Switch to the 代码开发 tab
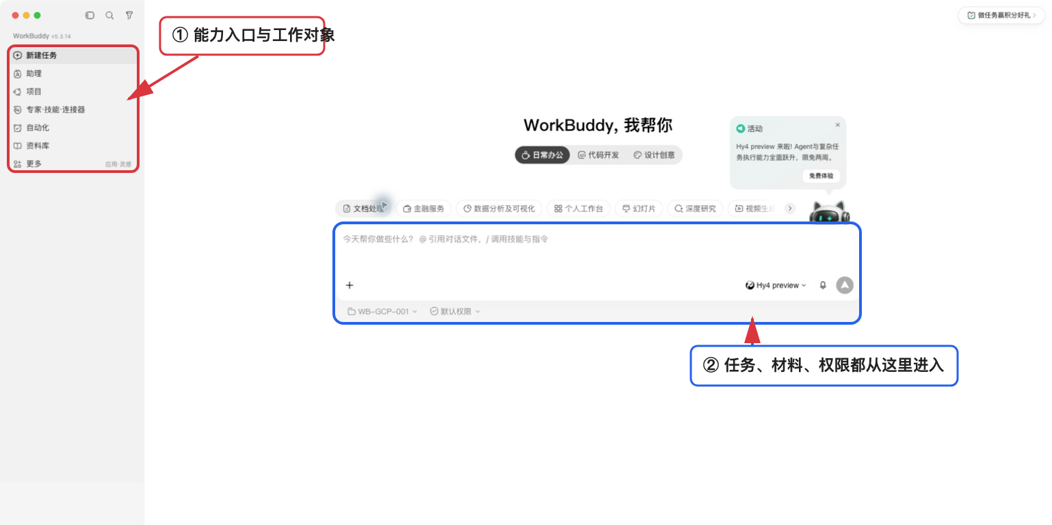The height and width of the screenshot is (525, 1052). 599,155
